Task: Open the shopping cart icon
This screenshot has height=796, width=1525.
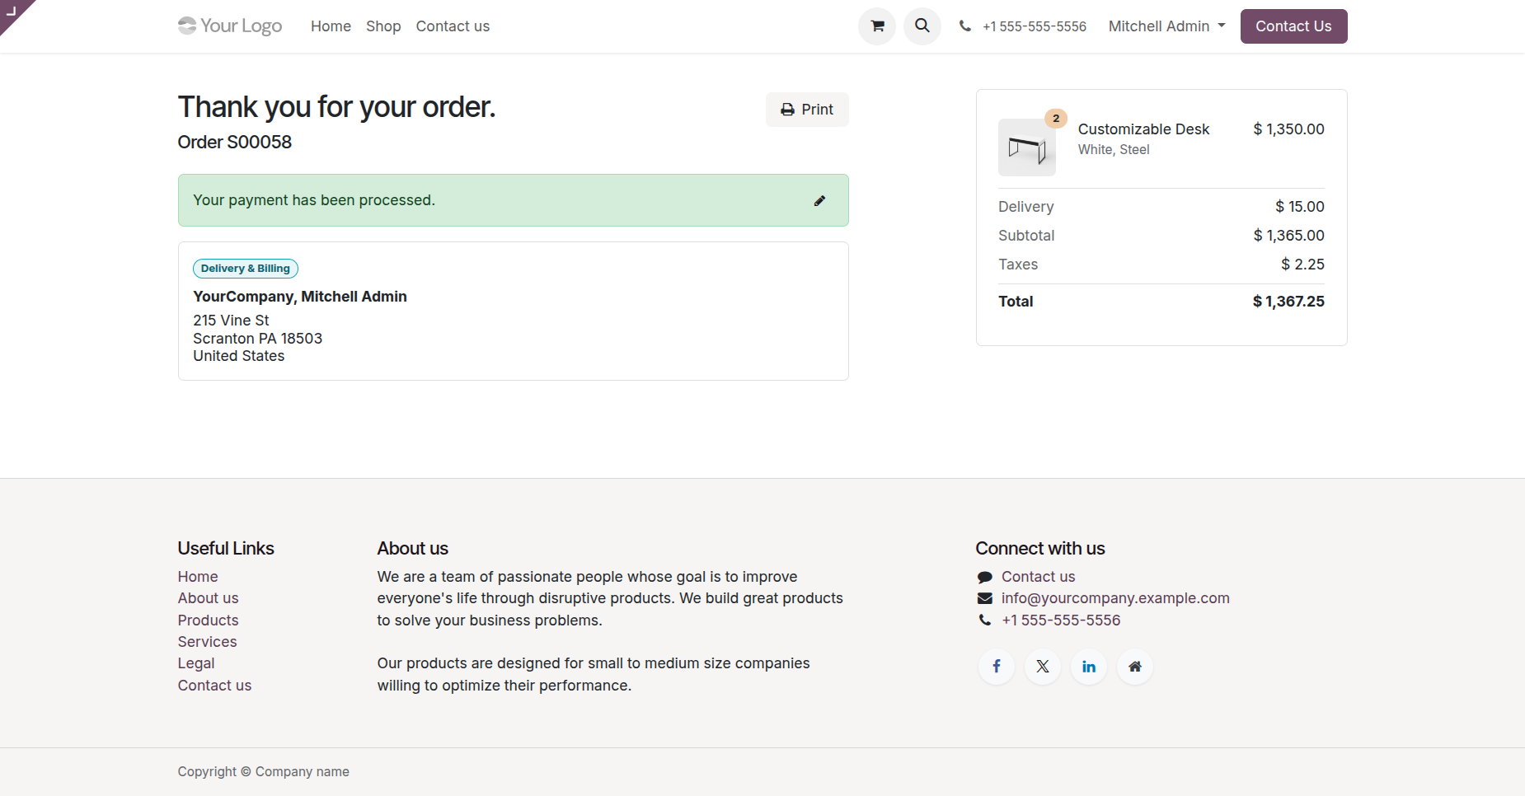Action: pos(877,26)
